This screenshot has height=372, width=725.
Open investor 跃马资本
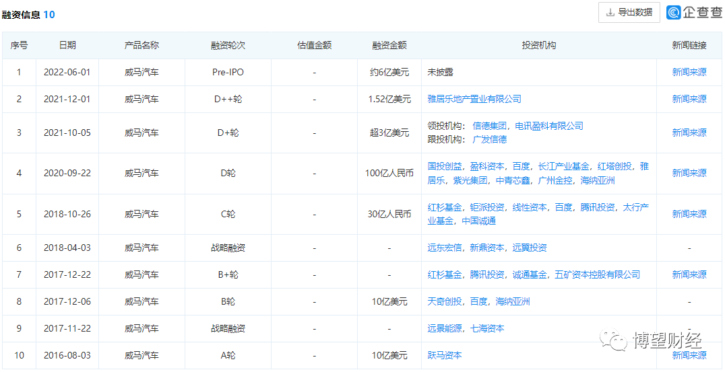pyautogui.click(x=445, y=355)
